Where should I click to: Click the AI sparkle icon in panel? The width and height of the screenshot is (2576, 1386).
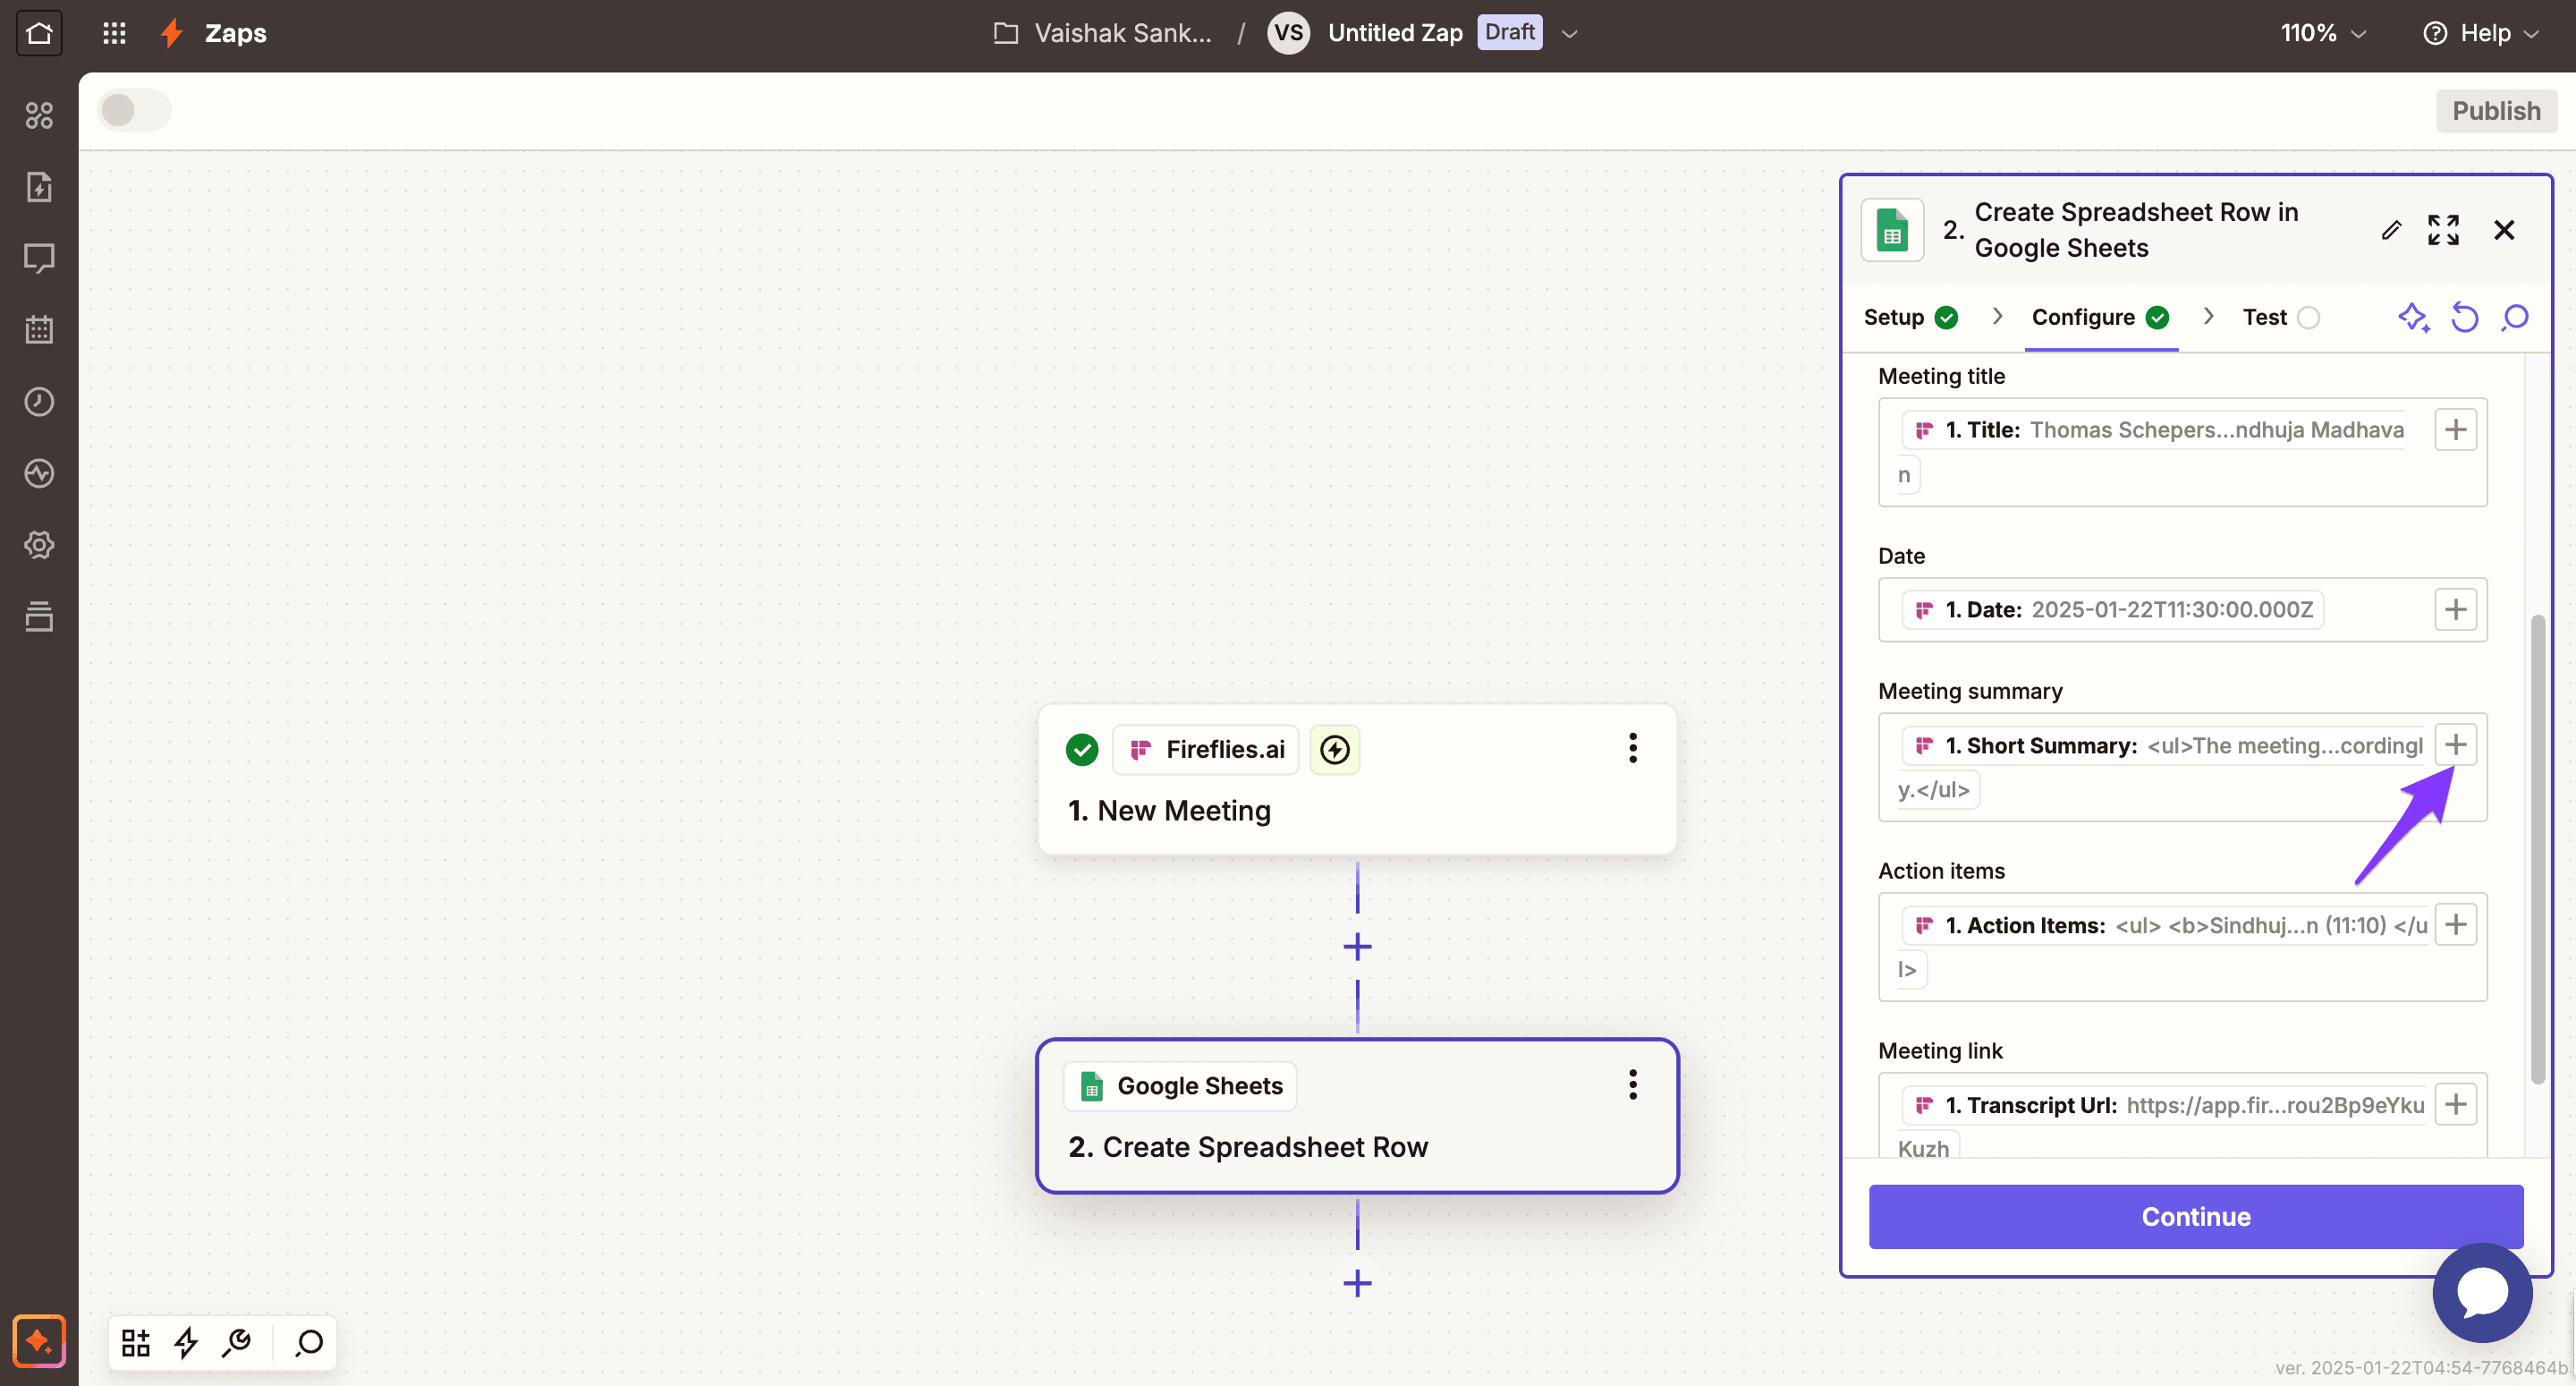[x=2413, y=318]
